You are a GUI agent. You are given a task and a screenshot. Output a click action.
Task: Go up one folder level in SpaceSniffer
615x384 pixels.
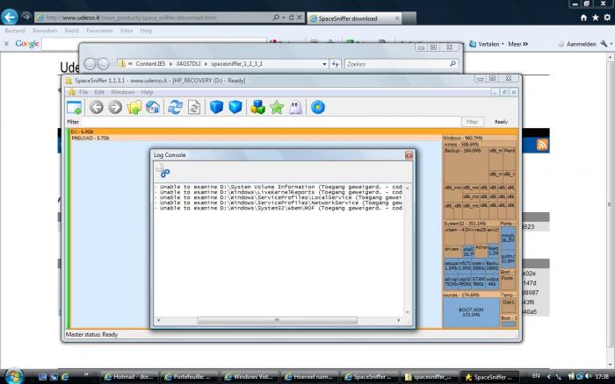[134, 107]
